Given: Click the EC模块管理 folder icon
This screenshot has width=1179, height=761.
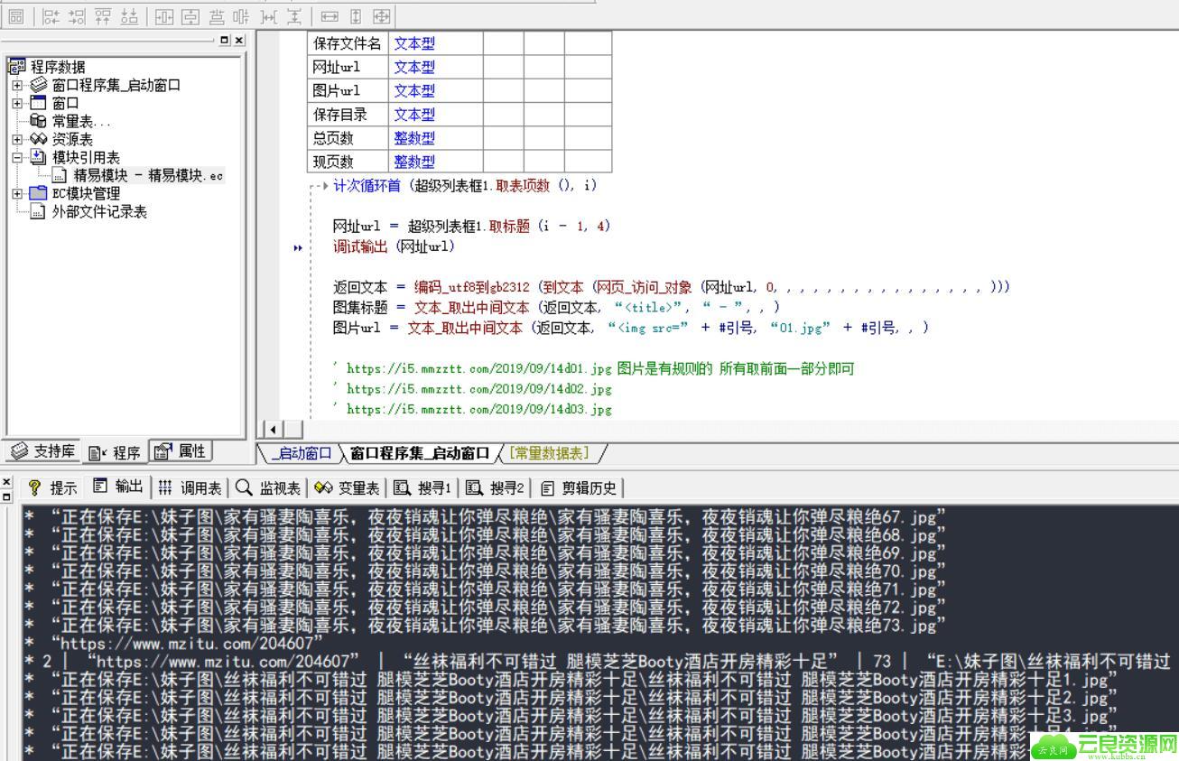Looking at the screenshot, I should [x=38, y=193].
